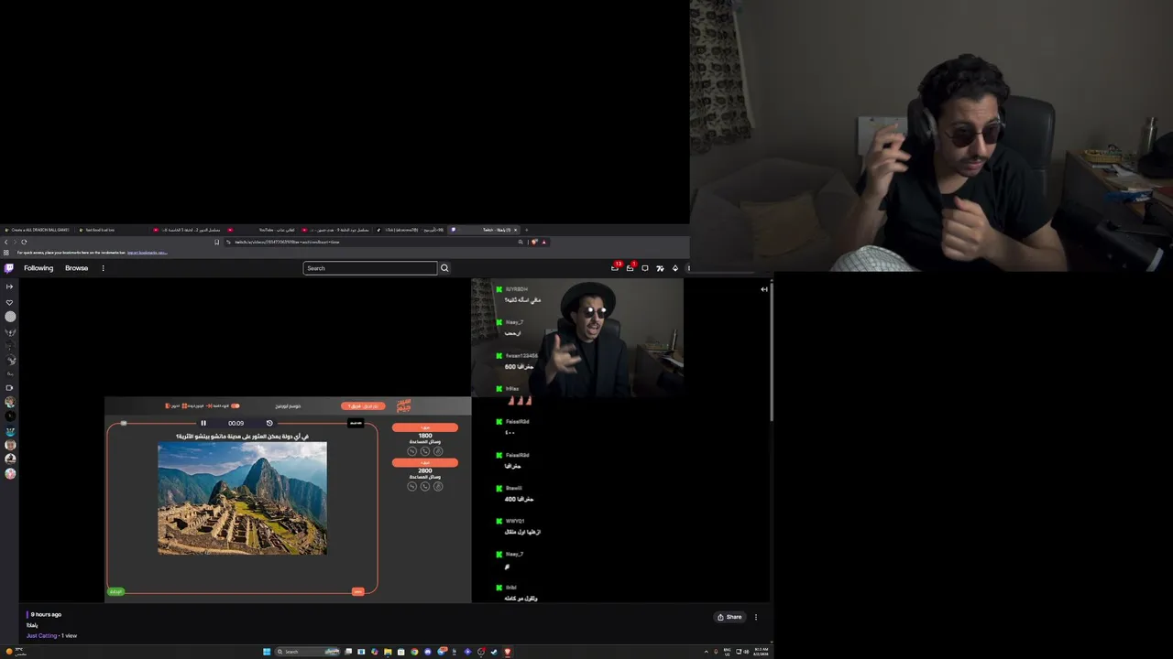The height and width of the screenshot is (659, 1173).
Task: Click the Windows taskbar search box
Action: pos(308,652)
